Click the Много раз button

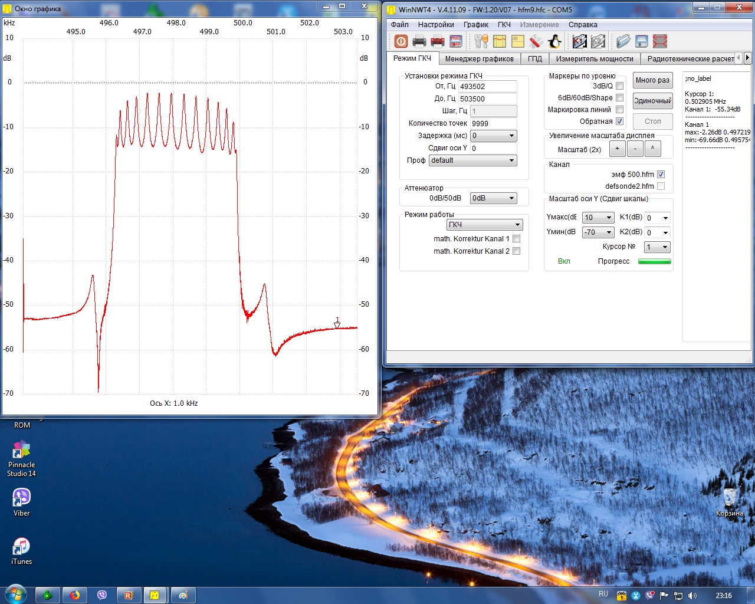[x=652, y=80]
